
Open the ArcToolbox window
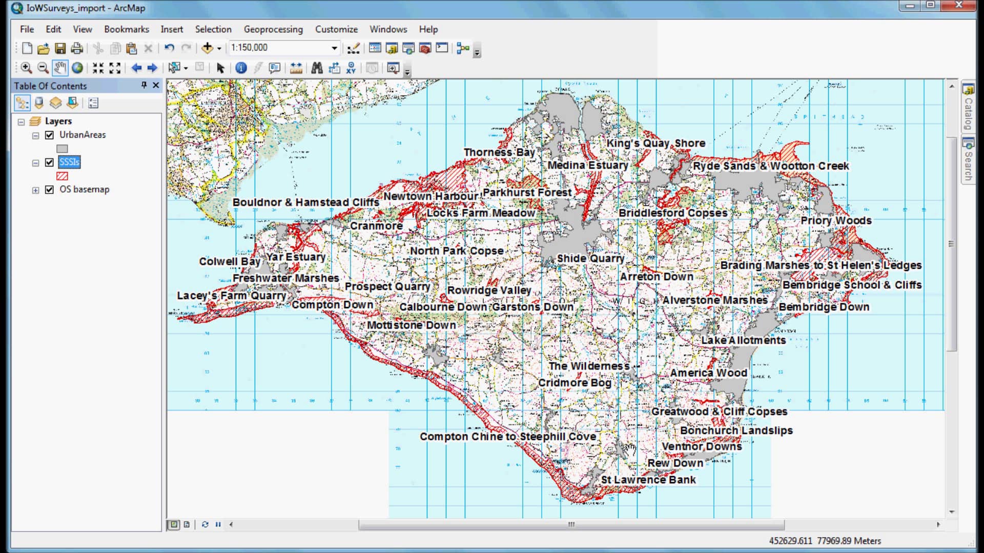click(x=425, y=48)
